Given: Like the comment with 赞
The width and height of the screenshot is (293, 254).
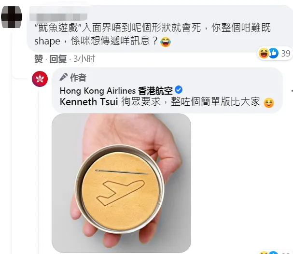Looking at the screenshot, I should [x=39, y=59].
